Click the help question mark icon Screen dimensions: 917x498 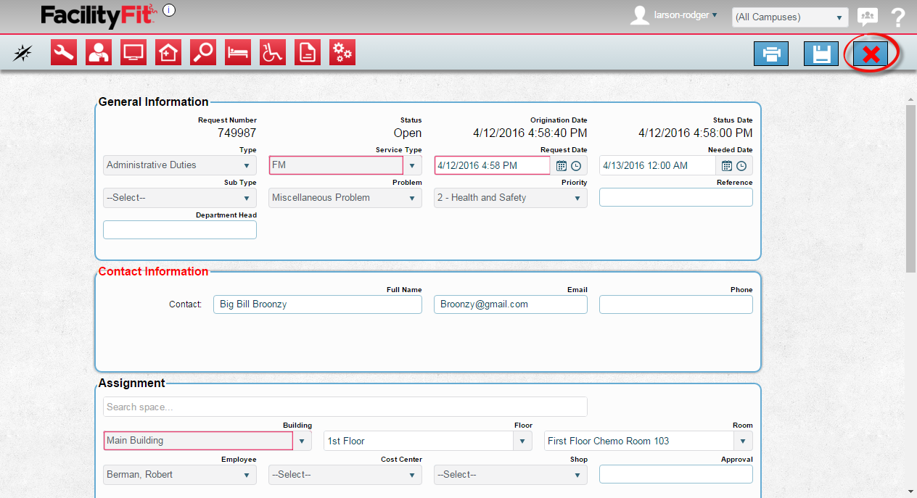pyautogui.click(x=898, y=17)
